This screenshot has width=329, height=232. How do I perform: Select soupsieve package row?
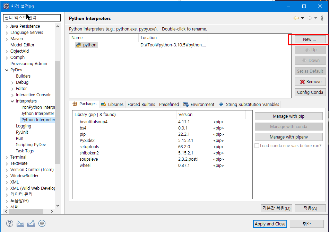click(162, 159)
